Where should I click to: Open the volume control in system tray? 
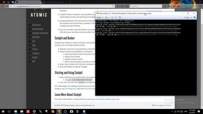click(178, 111)
